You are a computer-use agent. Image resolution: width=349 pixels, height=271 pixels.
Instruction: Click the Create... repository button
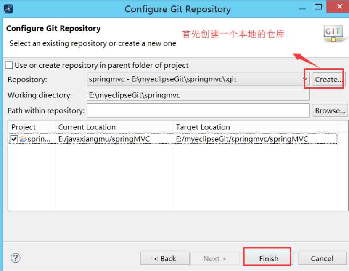click(328, 79)
